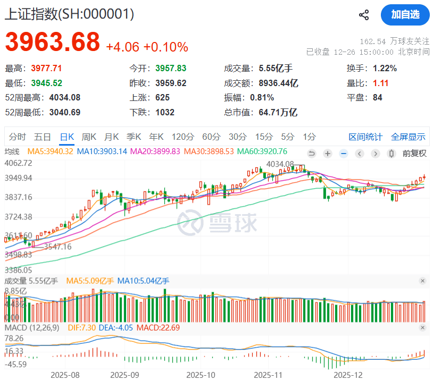Close the volume (成交量) indicator panel
Image resolution: width=433 pixels, height=380 pixels.
tap(422, 281)
